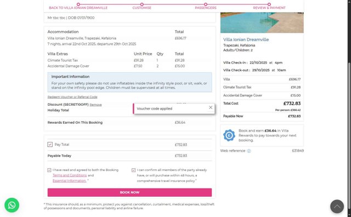Remove the SECRET10OFF discount

pyautogui.click(x=95, y=105)
